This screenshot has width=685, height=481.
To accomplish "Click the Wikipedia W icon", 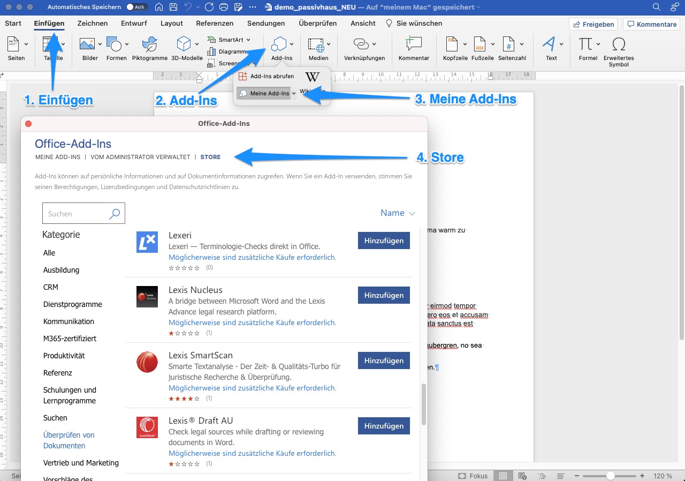I will pyautogui.click(x=312, y=77).
